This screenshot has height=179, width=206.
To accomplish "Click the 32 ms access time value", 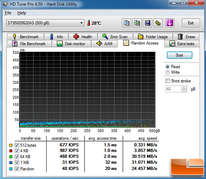I will tap(111, 162).
